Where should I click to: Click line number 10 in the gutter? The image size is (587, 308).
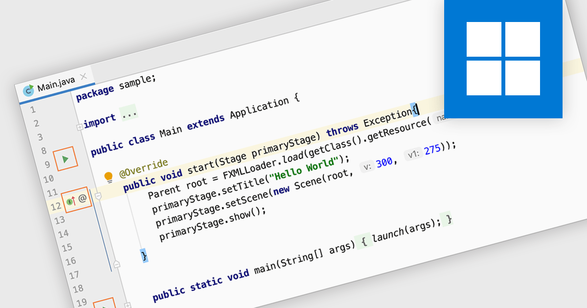[48, 179]
